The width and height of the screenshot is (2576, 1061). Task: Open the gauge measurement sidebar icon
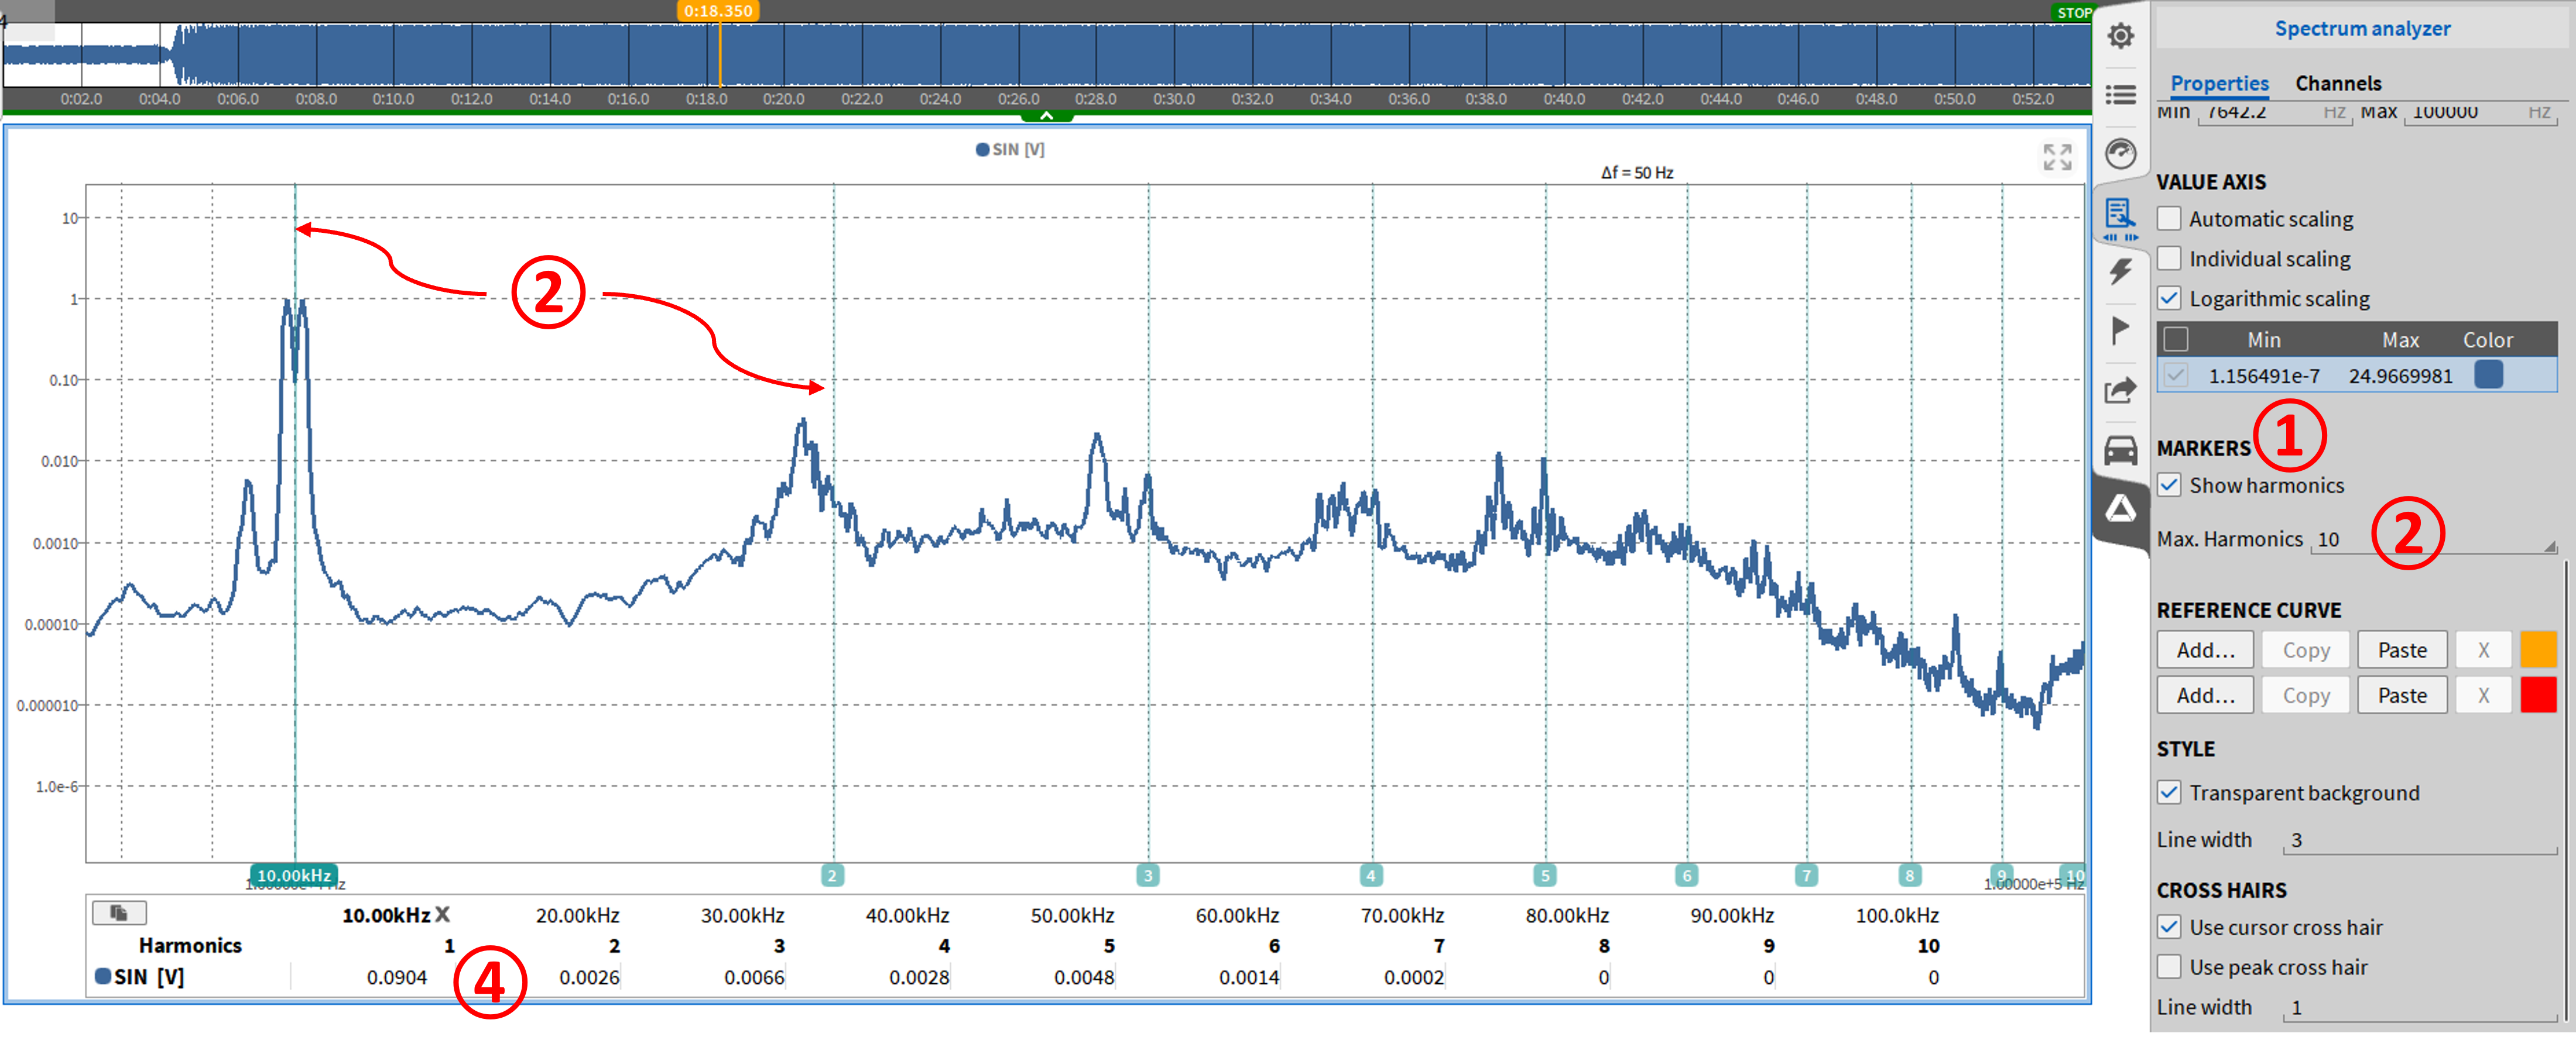click(x=2120, y=154)
